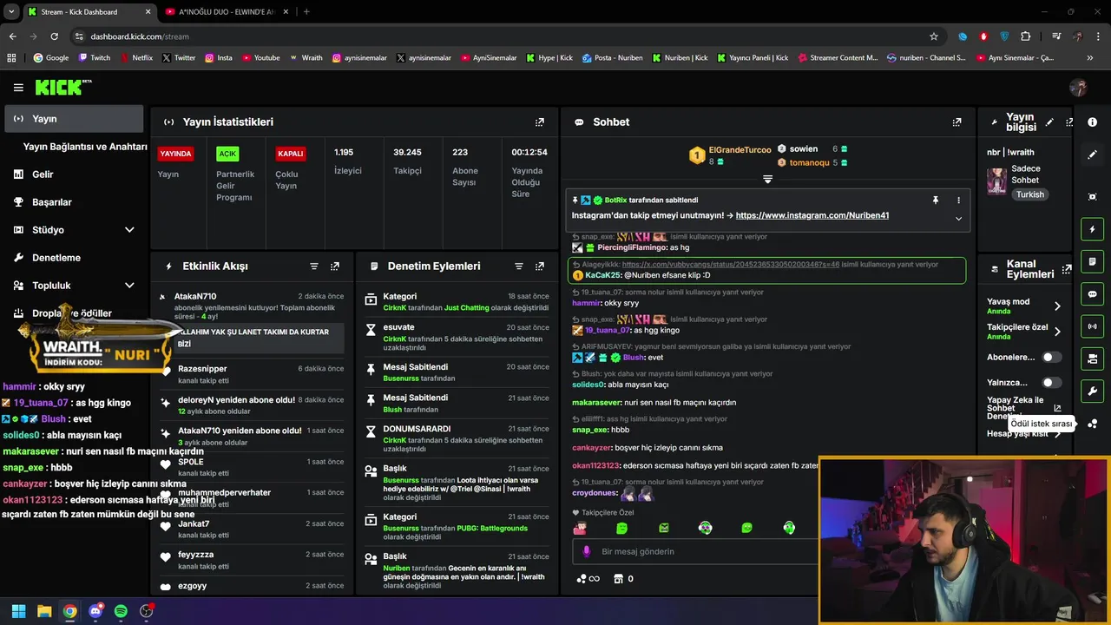Open Yayın Bağlantısı ve Anahtarı page

point(85,147)
